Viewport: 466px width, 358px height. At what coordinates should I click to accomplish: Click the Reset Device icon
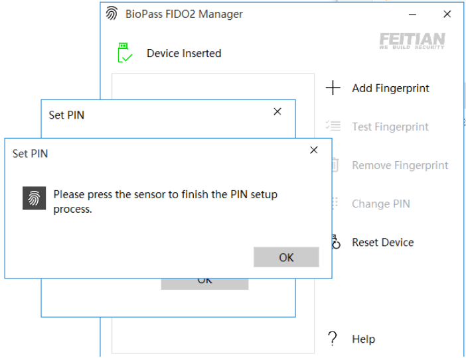pos(336,243)
